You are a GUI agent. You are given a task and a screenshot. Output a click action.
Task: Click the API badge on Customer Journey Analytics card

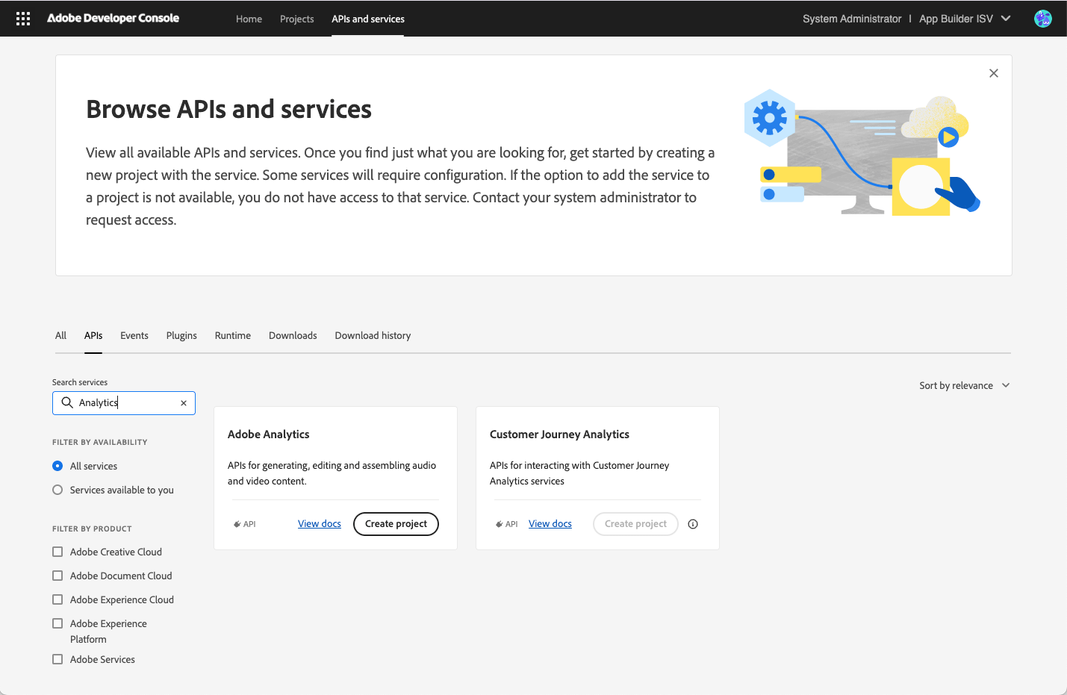coord(505,523)
